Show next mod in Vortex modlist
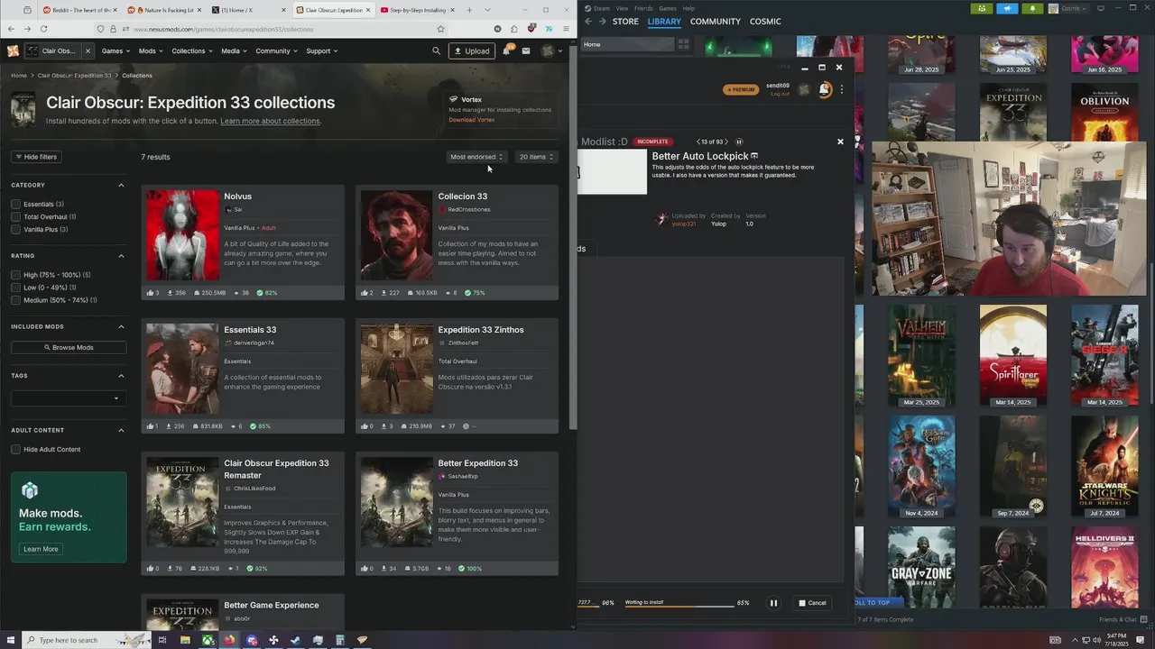 coord(726,142)
